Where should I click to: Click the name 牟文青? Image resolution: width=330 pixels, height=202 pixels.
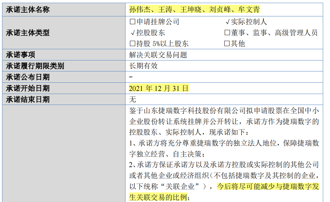249,10
